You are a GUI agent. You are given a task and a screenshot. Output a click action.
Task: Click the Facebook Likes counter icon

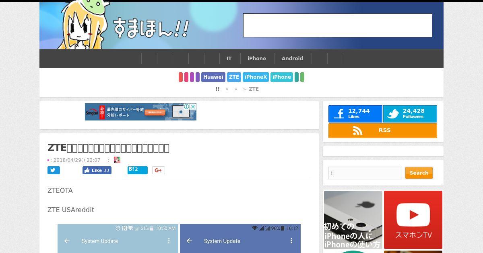click(339, 114)
